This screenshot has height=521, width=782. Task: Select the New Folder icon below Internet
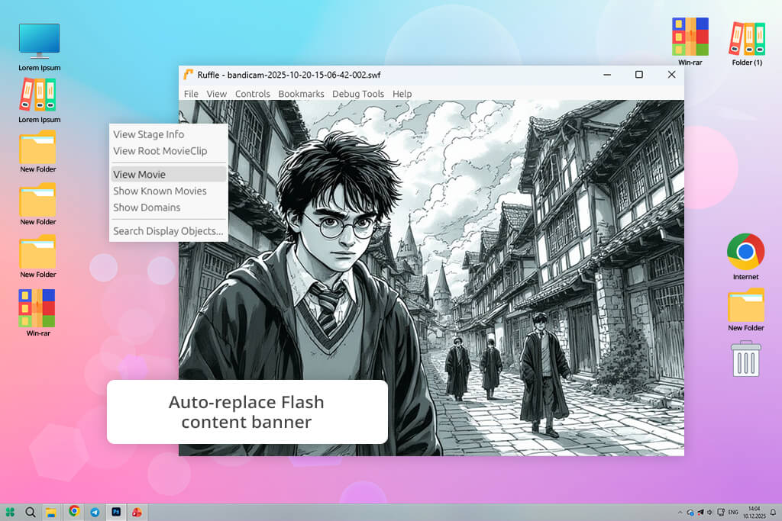point(745,310)
